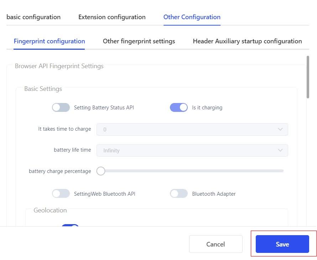This screenshot has height=260, width=317.
Task: Go to Other fingerprint settings sub-tab
Action: (x=139, y=41)
